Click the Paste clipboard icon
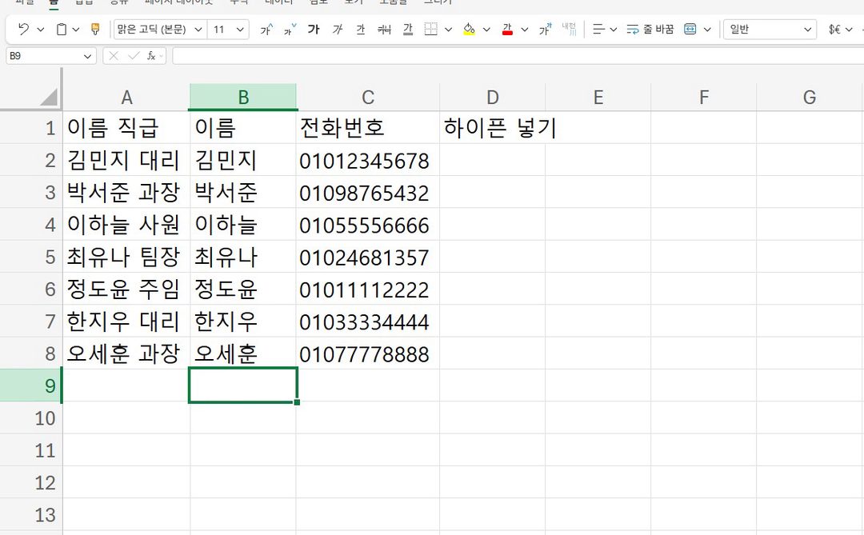 pyautogui.click(x=62, y=30)
